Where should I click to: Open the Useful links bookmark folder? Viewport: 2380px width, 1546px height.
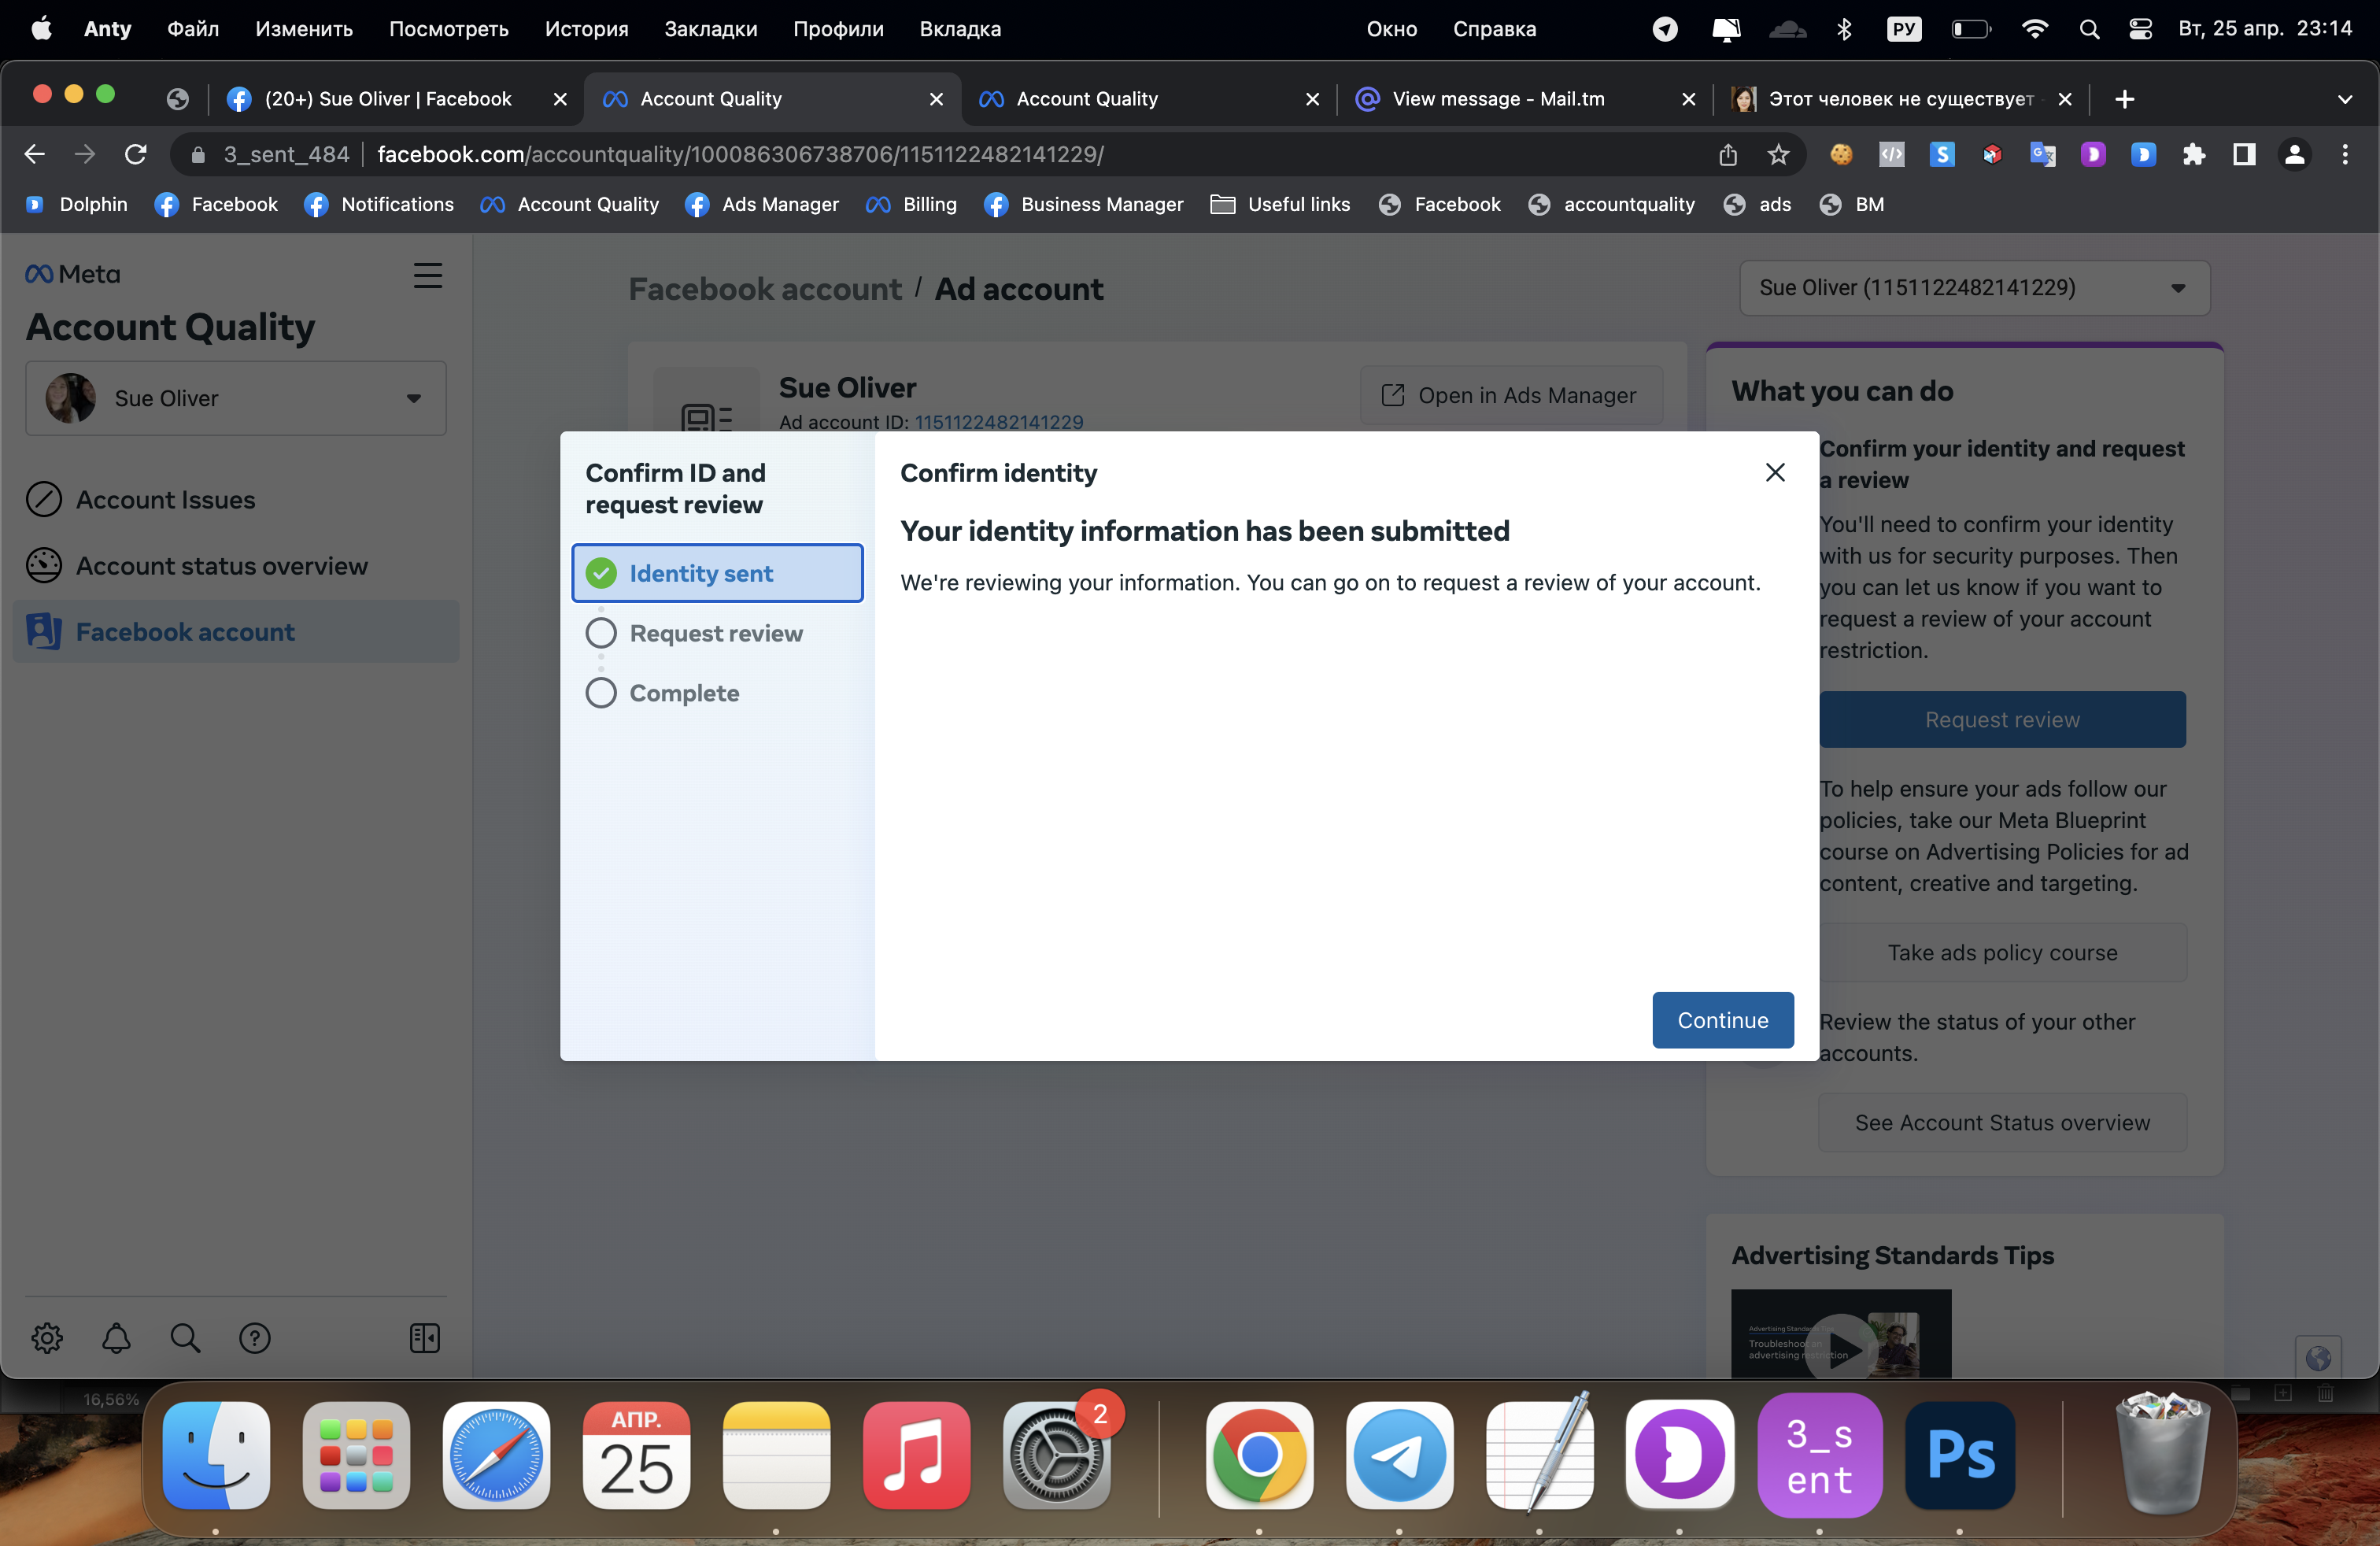(x=1280, y=204)
